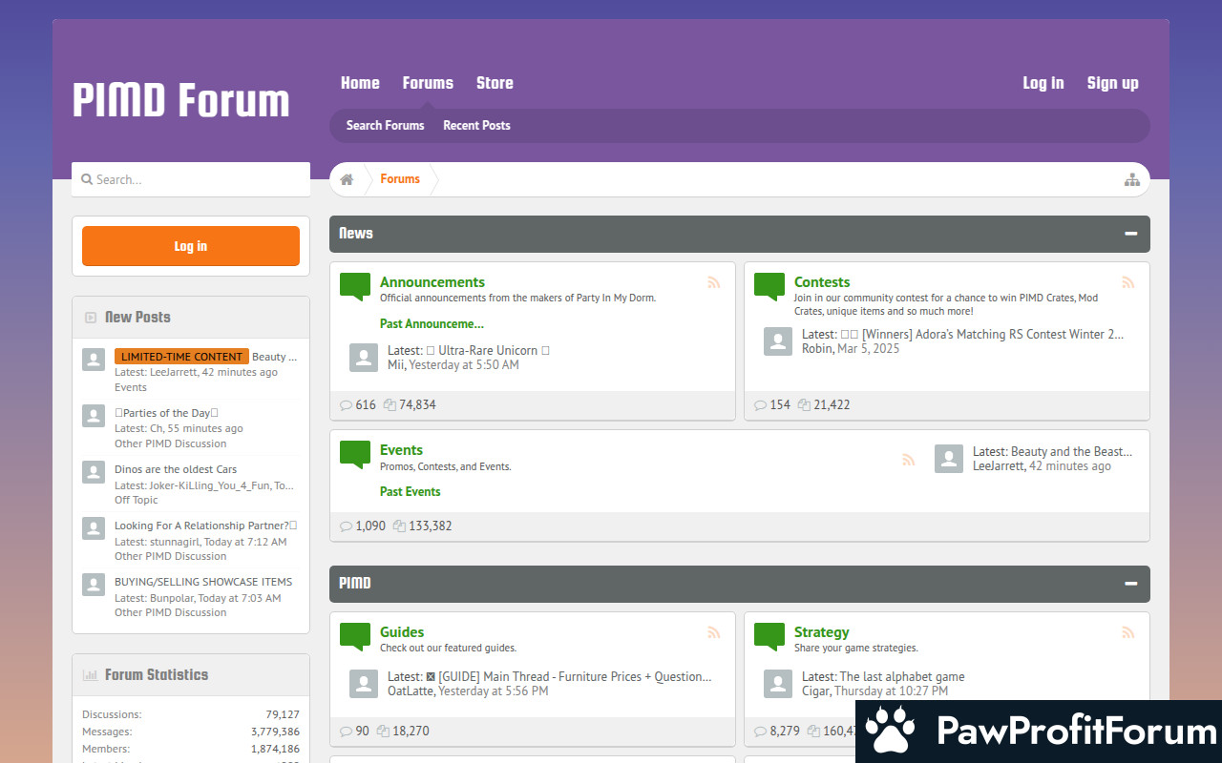The height and width of the screenshot is (763, 1222).
Task: Click the home icon in breadcrumb
Action: pyautogui.click(x=347, y=179)
